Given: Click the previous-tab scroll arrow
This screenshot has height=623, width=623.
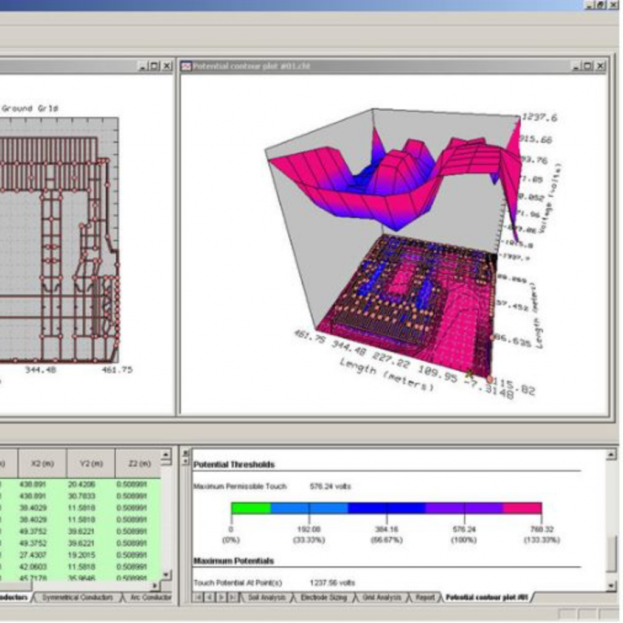Looking at the screenshot, I should pyautogui.click(x=209, y=597).
